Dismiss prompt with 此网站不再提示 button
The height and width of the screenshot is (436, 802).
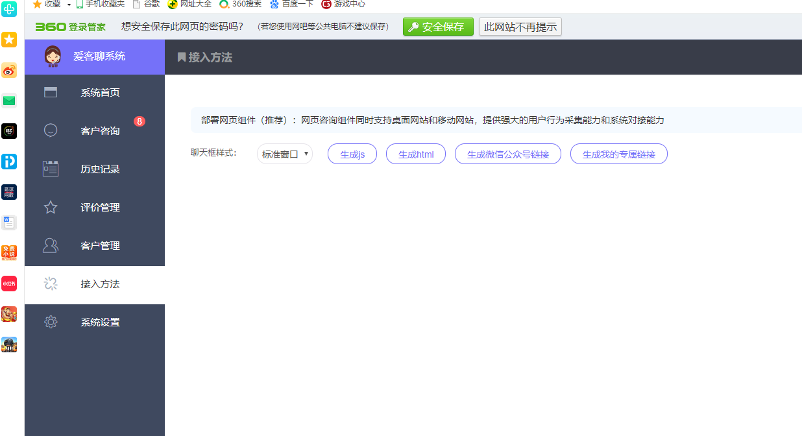pyautogui.click(x=520, y=27)
